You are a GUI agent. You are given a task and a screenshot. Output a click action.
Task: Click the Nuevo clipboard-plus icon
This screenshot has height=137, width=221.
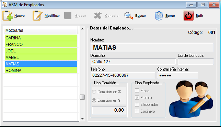point(8,16)
